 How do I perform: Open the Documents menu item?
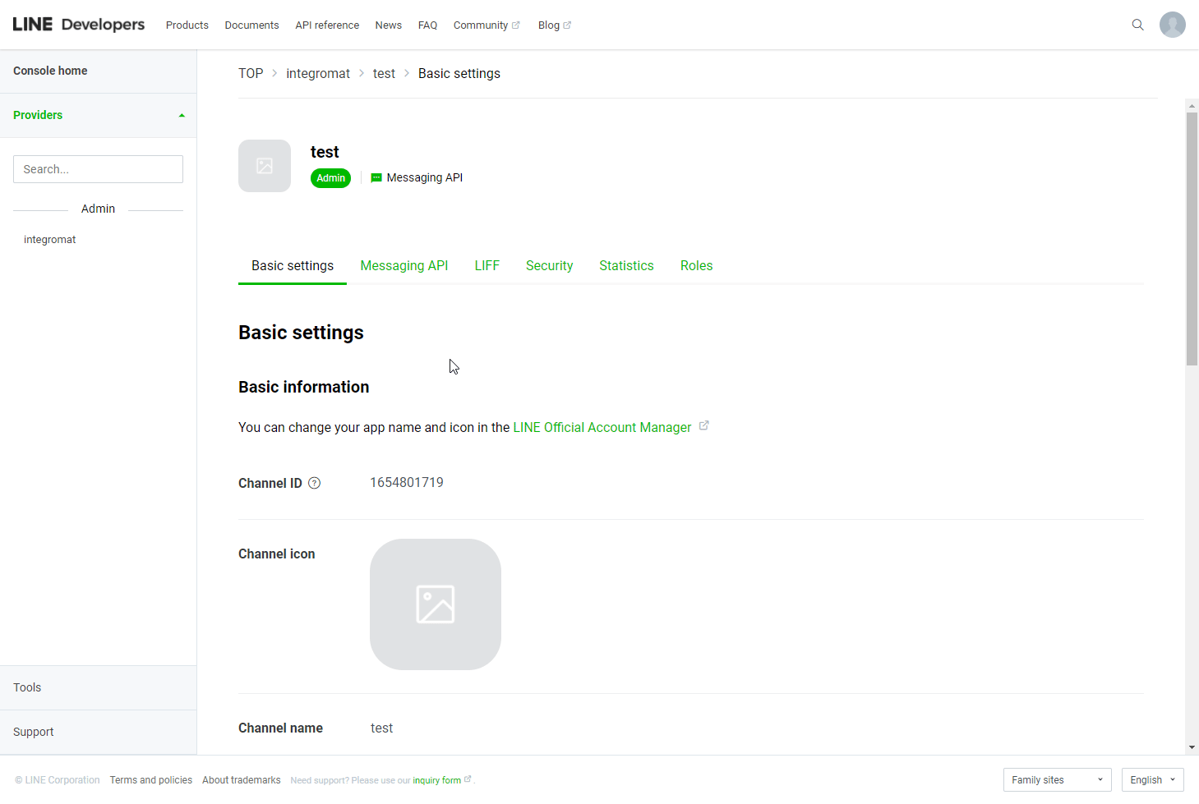click(252, 25)
